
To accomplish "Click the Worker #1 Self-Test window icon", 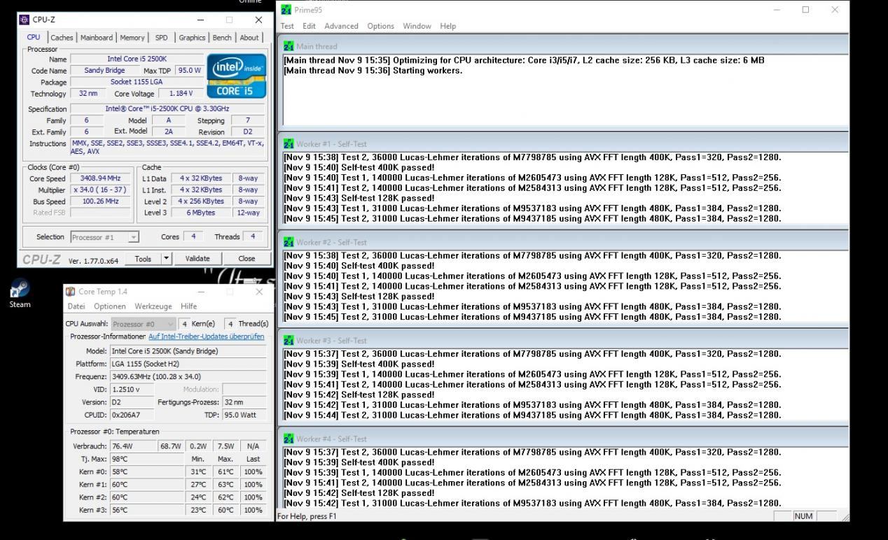I will [289, 144].
